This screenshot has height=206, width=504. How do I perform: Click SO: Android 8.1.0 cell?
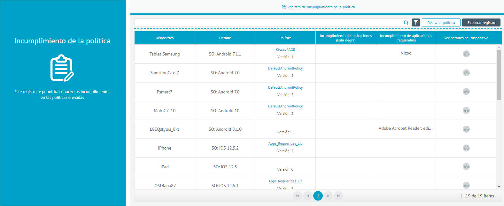click(x=225, y=129)
